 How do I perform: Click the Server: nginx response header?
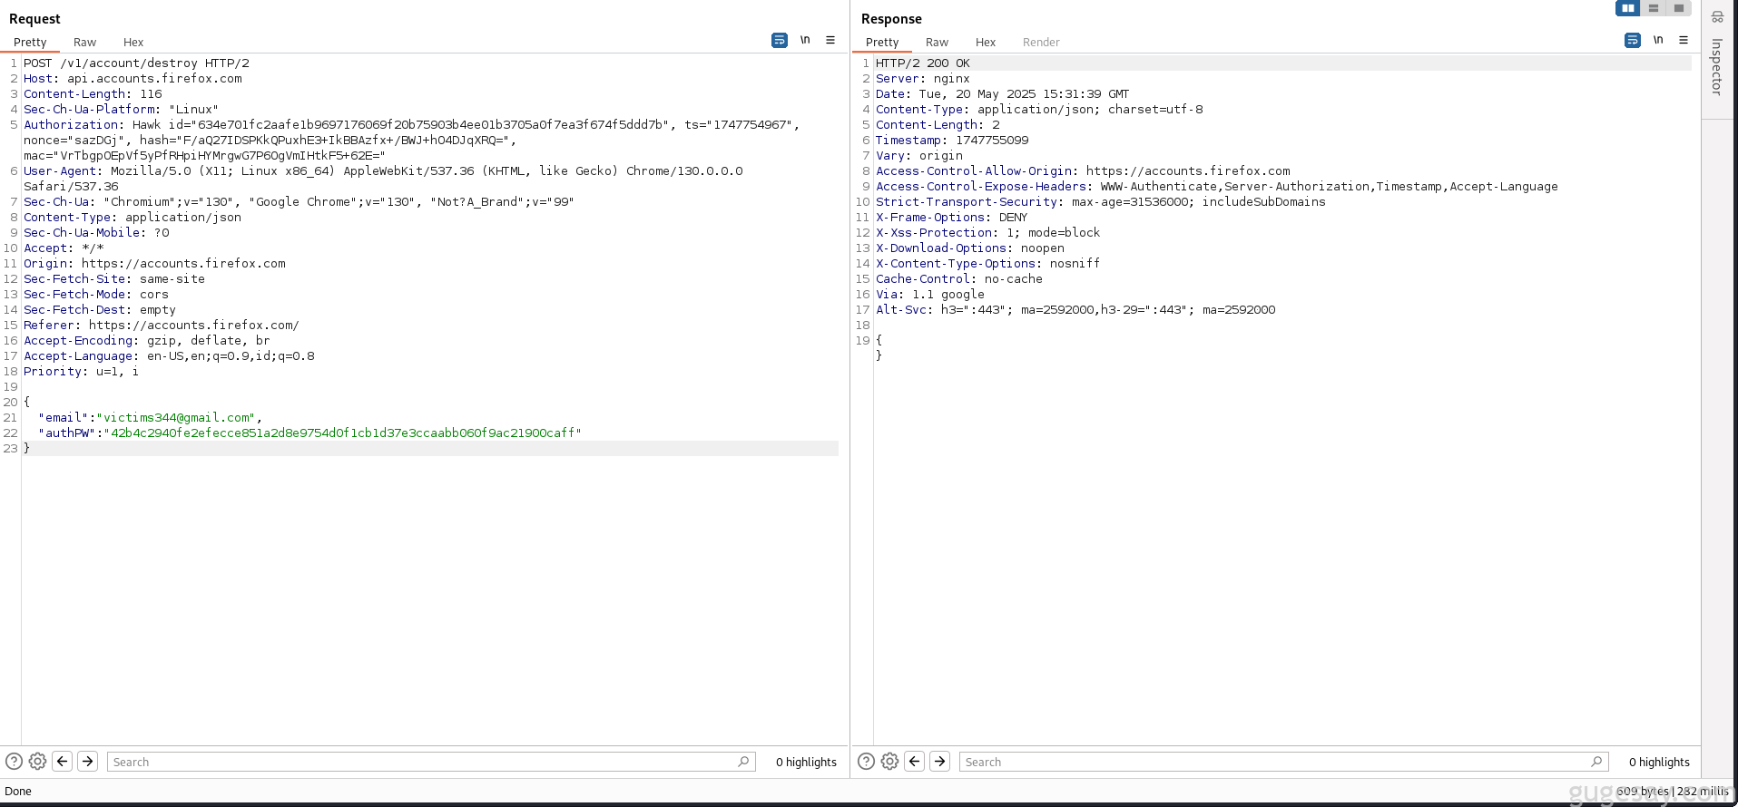click(923, 79)
